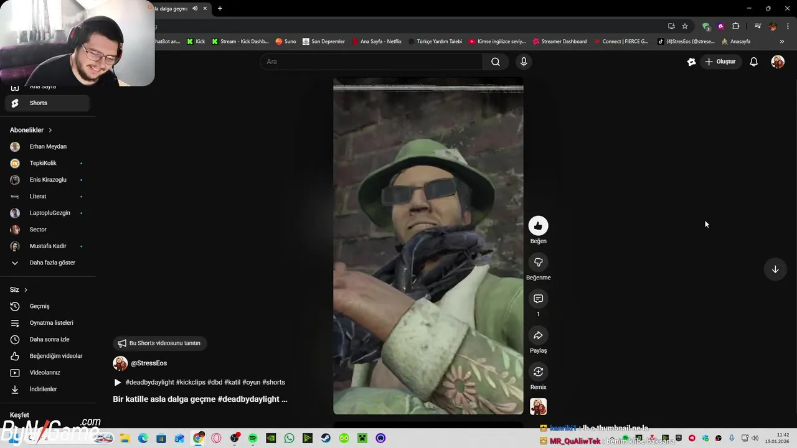Like the short with the Beğen thumbs-up
Screen dimensions: 797x448
(x=538, y=226)
